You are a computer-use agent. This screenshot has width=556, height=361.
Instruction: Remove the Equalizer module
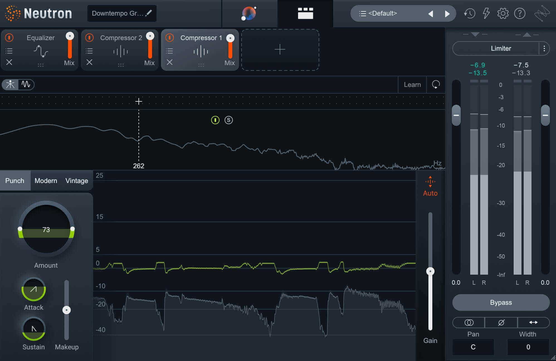(x=9, y=62)
